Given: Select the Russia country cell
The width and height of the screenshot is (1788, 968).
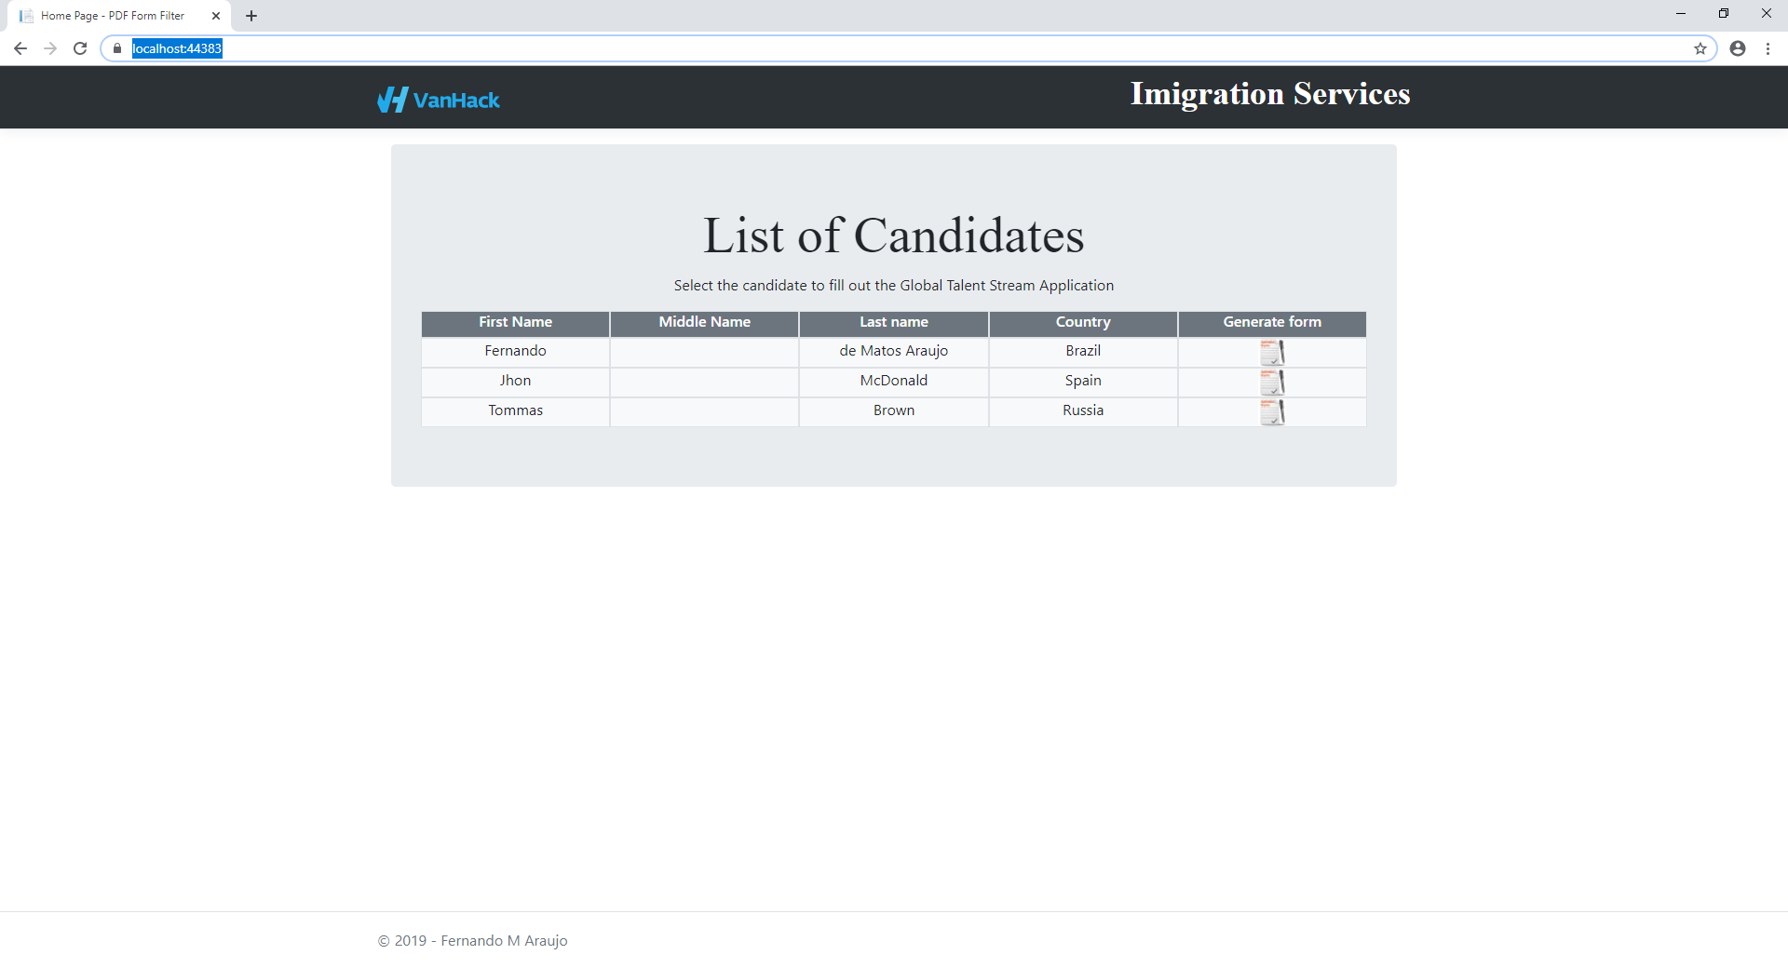Looking at the screenshot, I should (1083, 410).
